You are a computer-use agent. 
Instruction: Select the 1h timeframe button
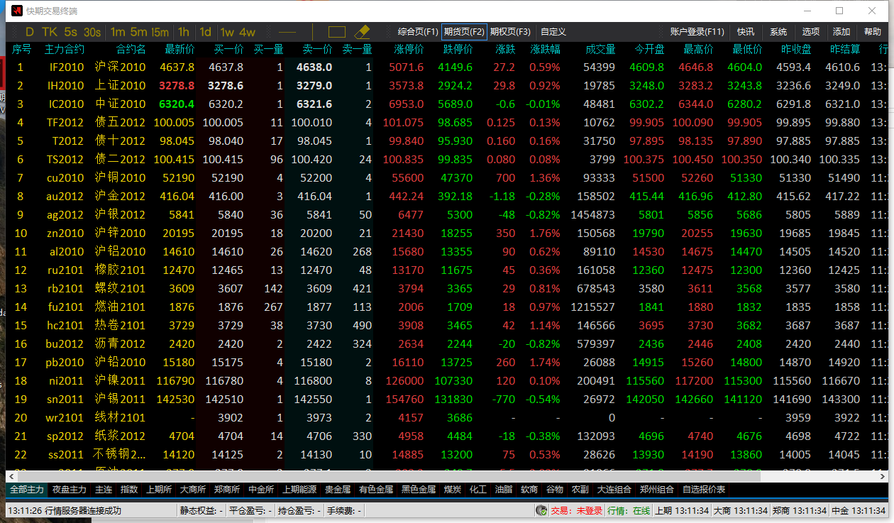(184, 32)
